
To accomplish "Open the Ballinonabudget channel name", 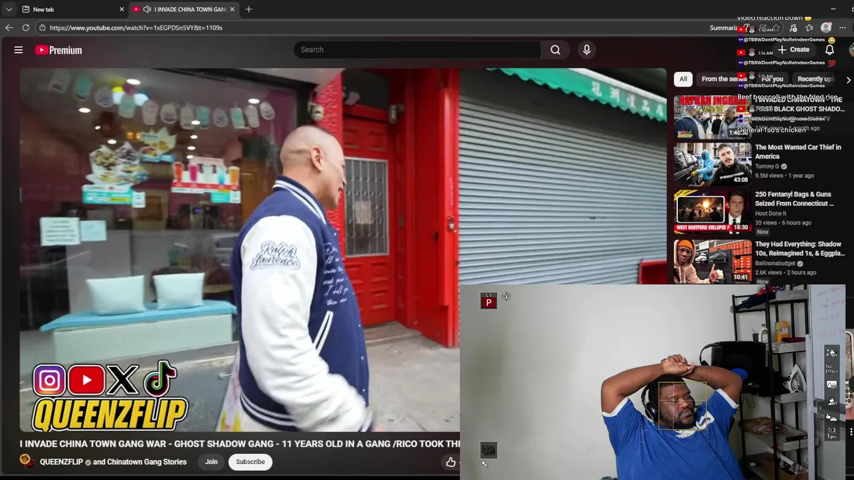I will click(x=775, y=263).
